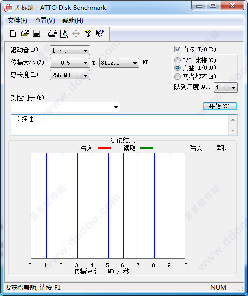Click the Print toolbar icon
This screenshot has height=296, width=248.
click(x=52, y=33)
